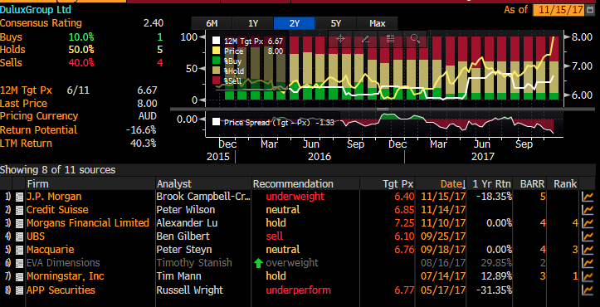The width and height of the screenshot is (600, 307).
Task: Open Morningstar, Inc analyst chart icon
Action: point(587,277)
